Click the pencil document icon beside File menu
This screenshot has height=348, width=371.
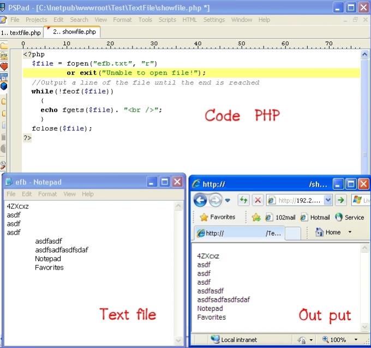click(x=3, y=20)
